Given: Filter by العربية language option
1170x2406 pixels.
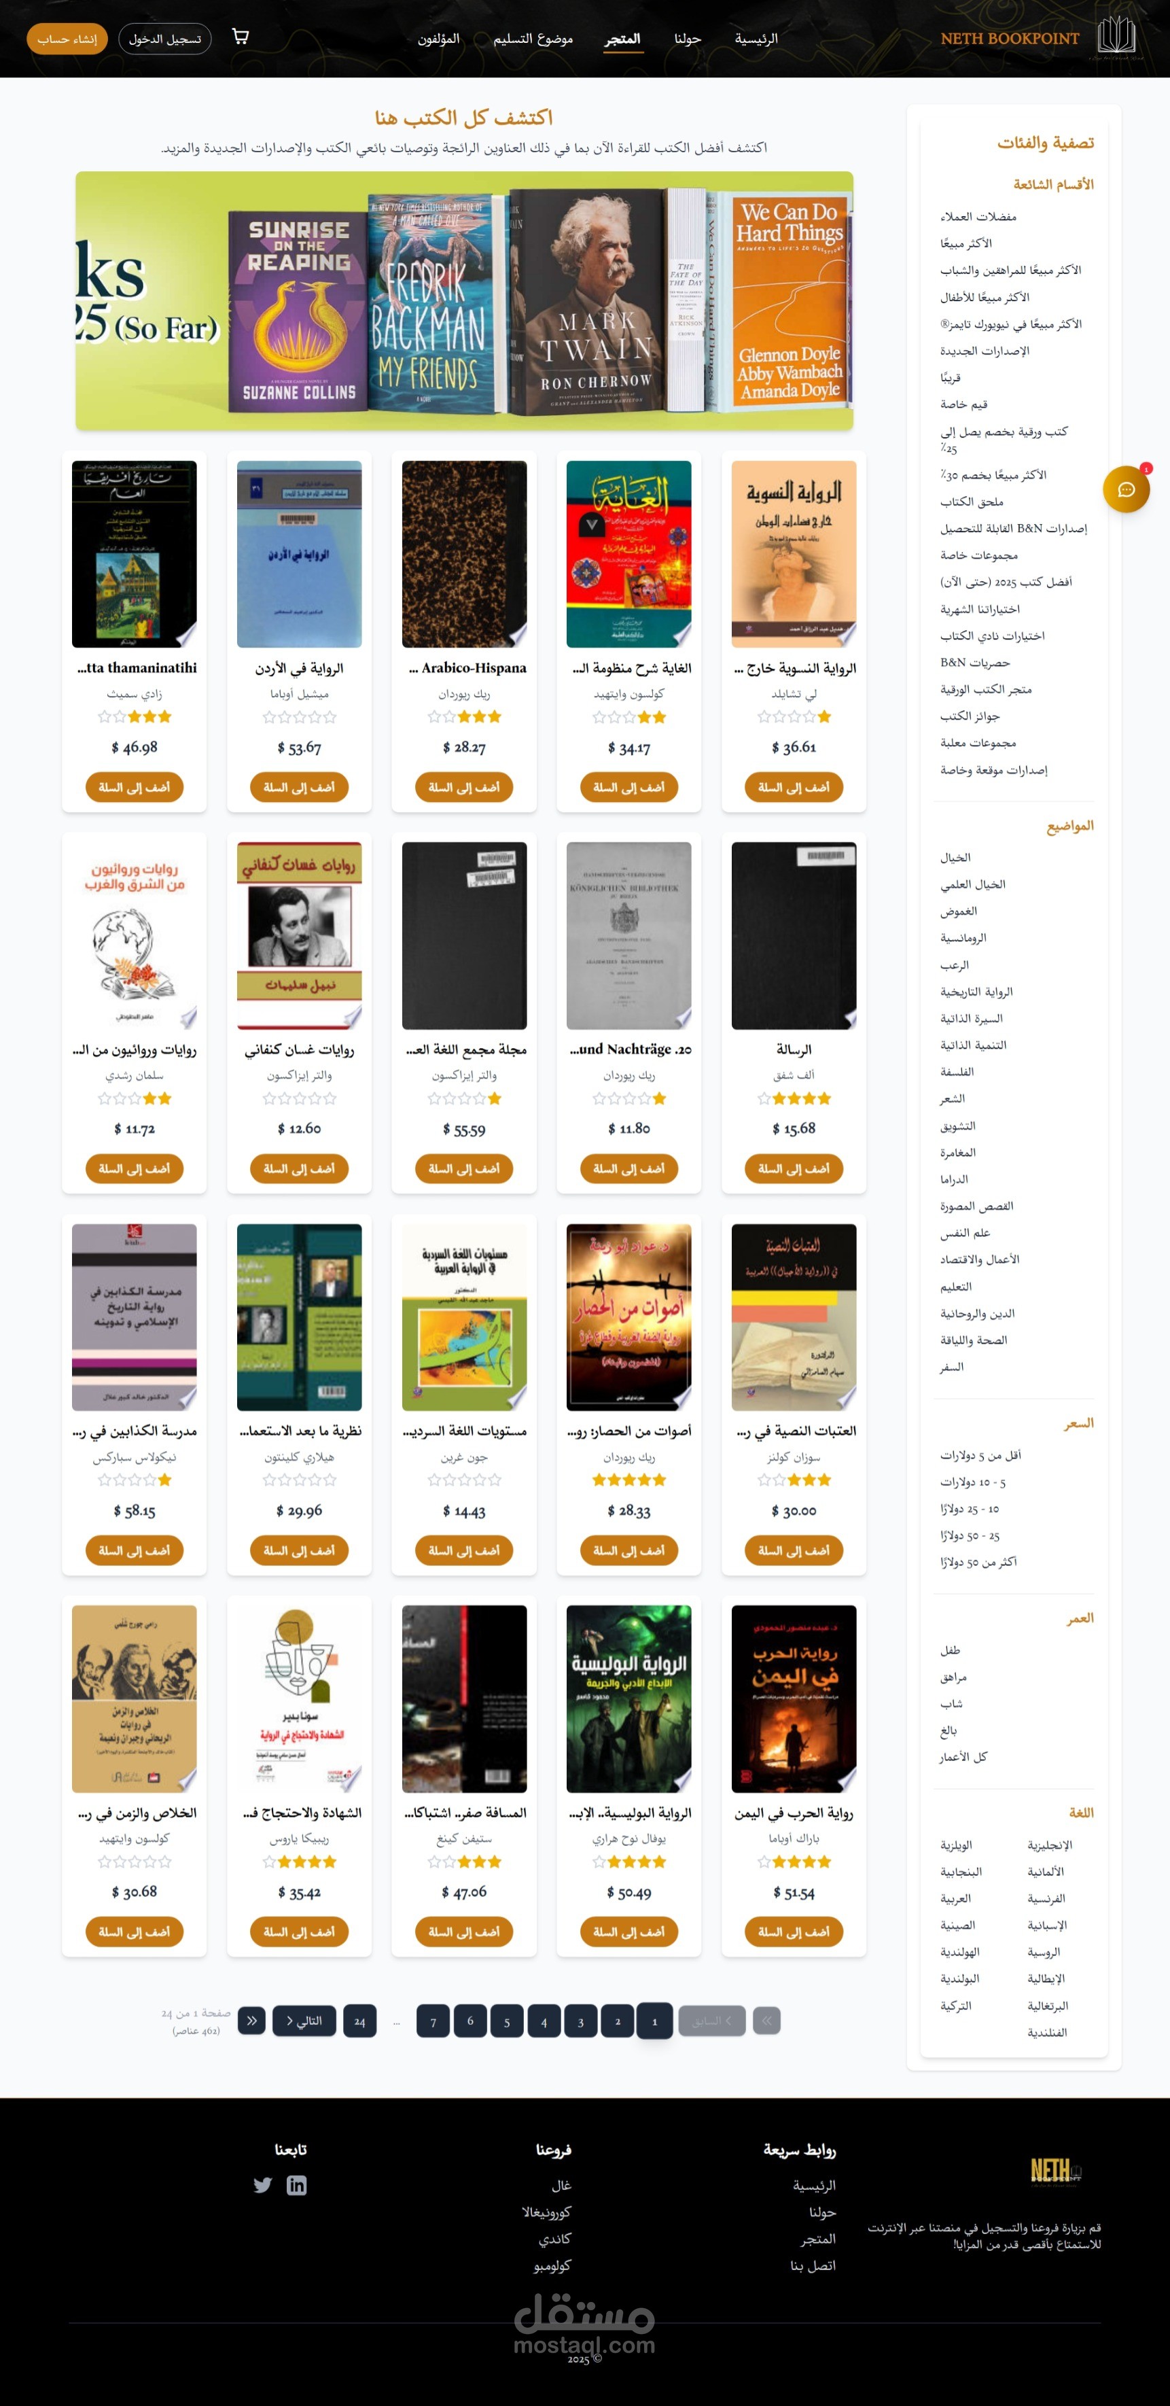Looking at the screenshot, I should coord(955,1898).
